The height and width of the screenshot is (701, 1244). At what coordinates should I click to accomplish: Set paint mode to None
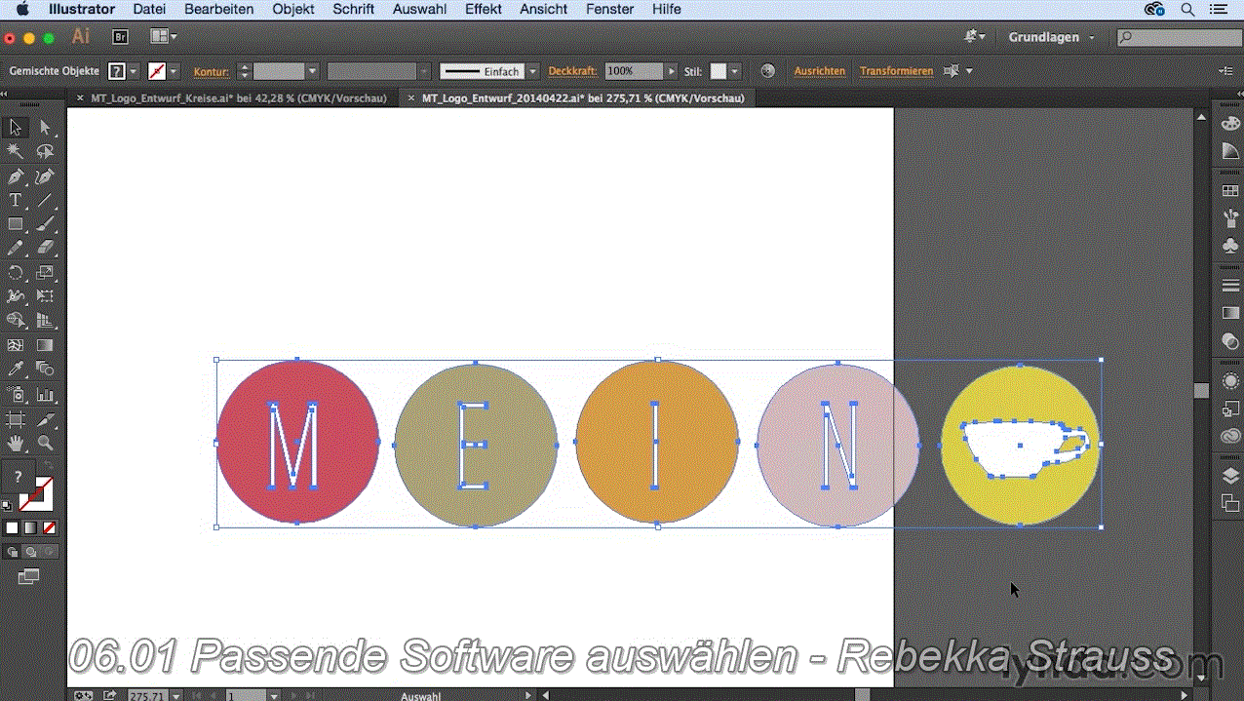[49, 527]
